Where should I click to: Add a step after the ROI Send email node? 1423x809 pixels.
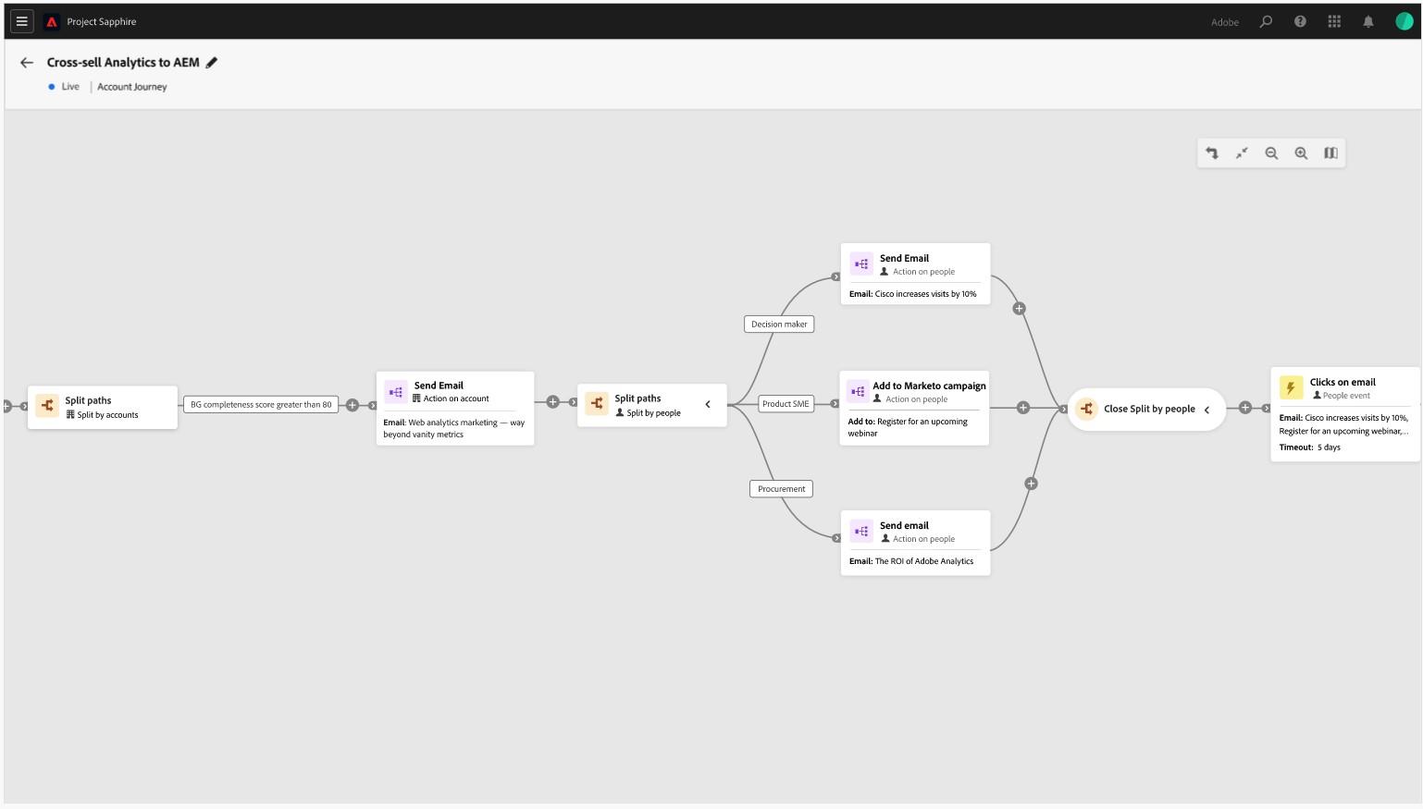1031,484
